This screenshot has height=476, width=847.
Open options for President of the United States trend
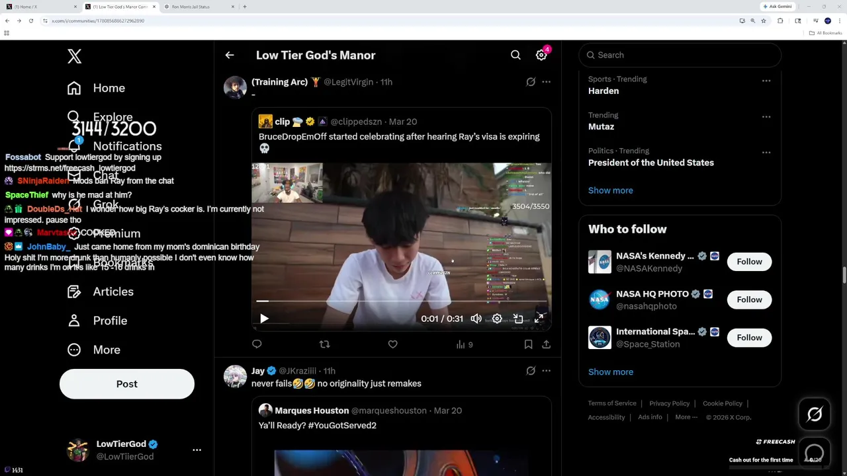click(766, 152)
